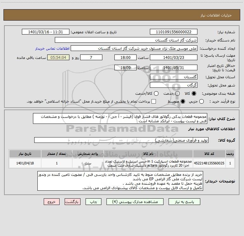Image resolution: width=244 pixels, height=236 pixels.
Task: Click the پاسخ به نیاز button
Action: coord(184,202)
